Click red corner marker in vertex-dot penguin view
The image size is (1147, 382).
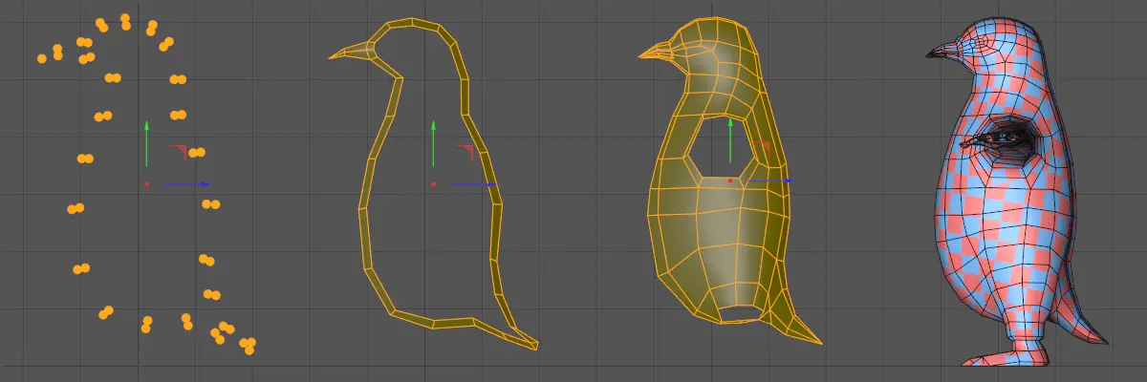point(179,152)
